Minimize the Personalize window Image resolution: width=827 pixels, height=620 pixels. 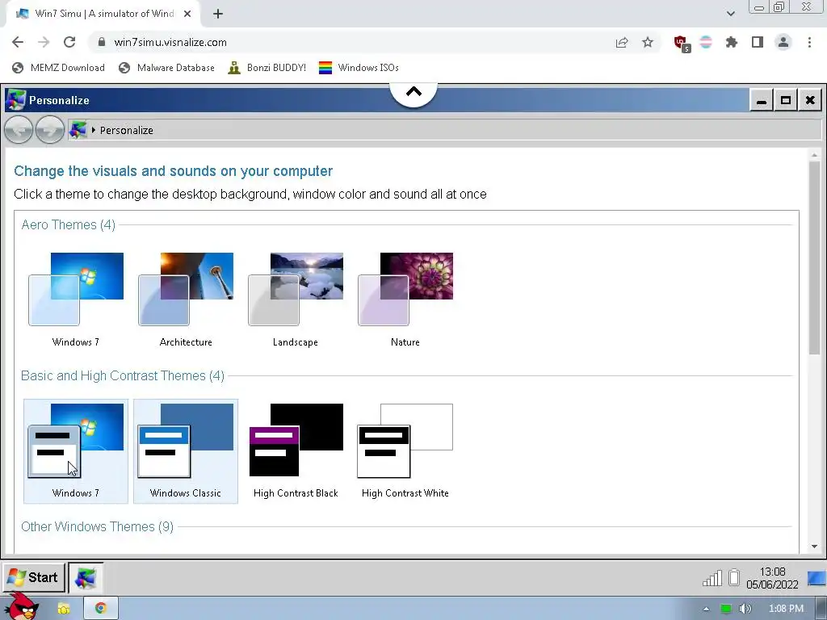[x=761, y=100]
